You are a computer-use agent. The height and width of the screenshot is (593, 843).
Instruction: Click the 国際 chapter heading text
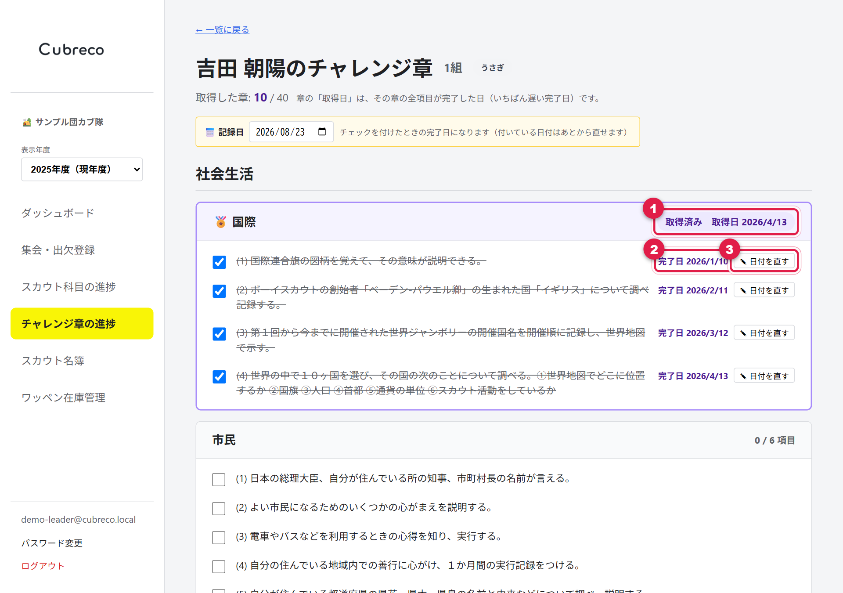click(x=244, y=222)
